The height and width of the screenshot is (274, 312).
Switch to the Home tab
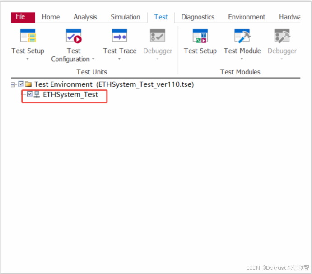pos(51,17)
